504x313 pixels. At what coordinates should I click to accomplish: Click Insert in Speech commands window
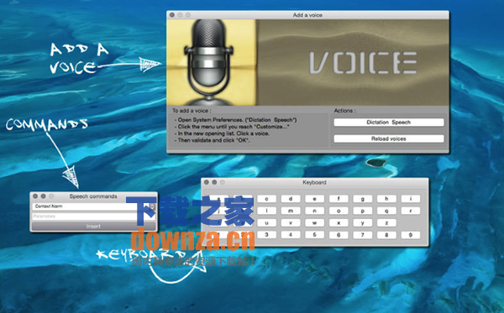click(x=93, y=227)
